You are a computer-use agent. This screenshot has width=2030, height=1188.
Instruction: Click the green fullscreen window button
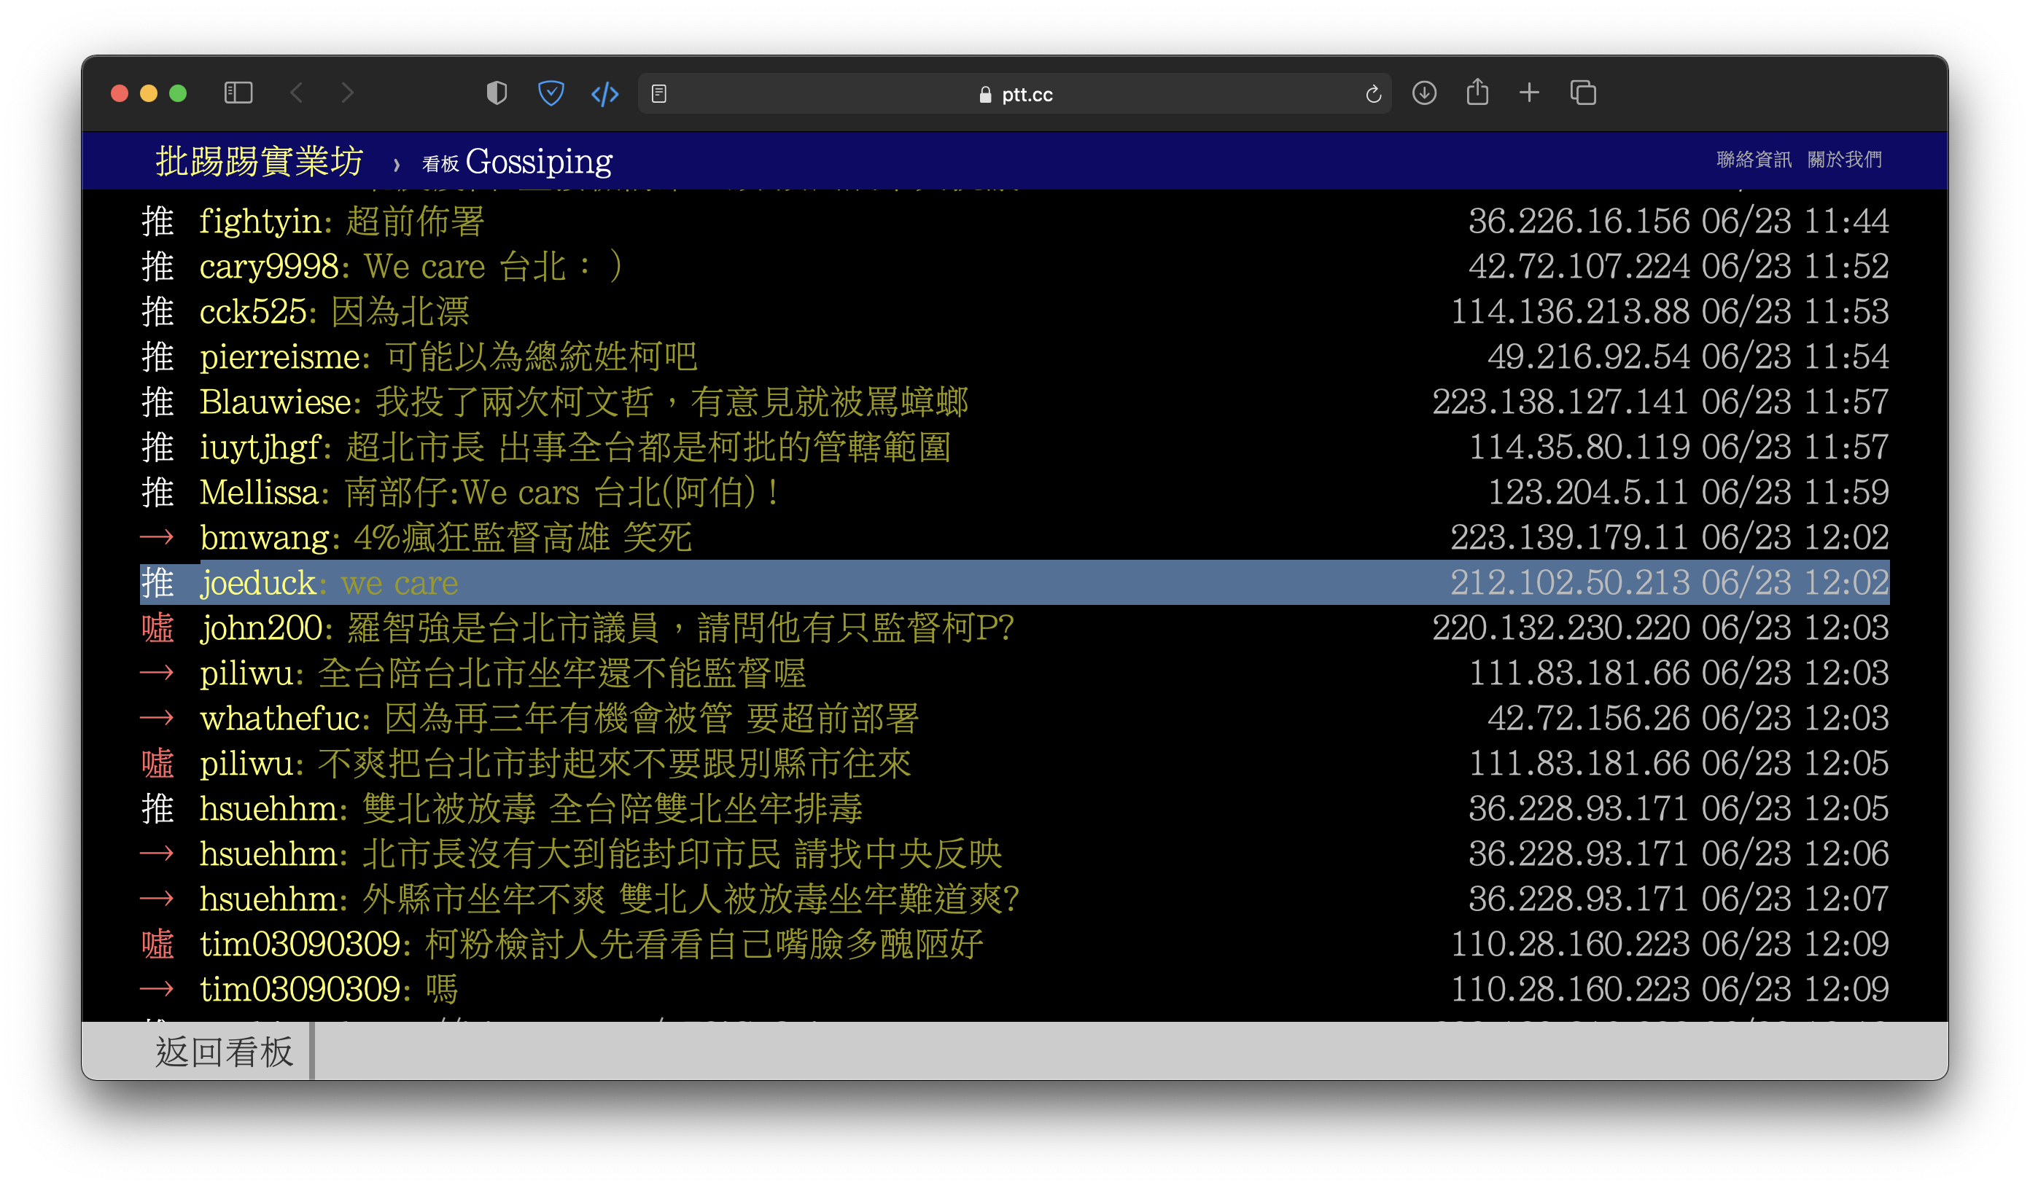pyautogui.click(x=178, y=93)
